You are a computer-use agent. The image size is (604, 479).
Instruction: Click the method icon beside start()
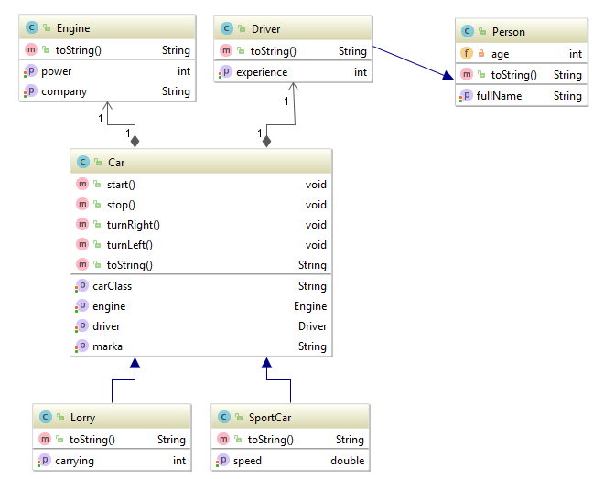82,185
